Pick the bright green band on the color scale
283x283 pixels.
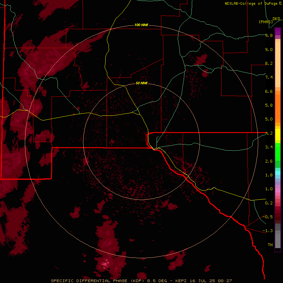point(278,152)
